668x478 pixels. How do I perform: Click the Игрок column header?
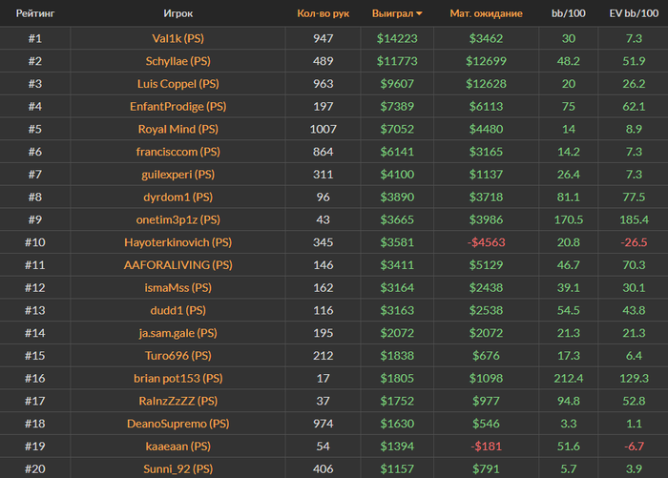coord(177,14)
